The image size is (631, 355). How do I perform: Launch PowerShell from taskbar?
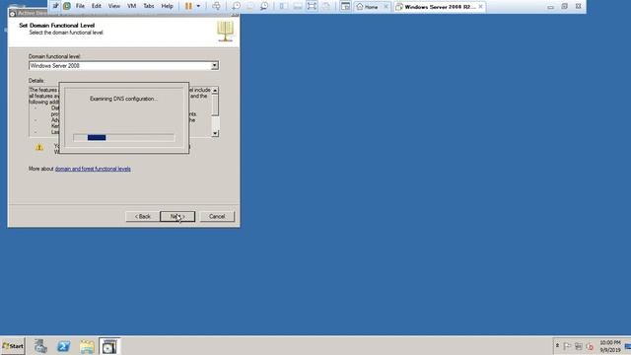[x=63, y=346]
